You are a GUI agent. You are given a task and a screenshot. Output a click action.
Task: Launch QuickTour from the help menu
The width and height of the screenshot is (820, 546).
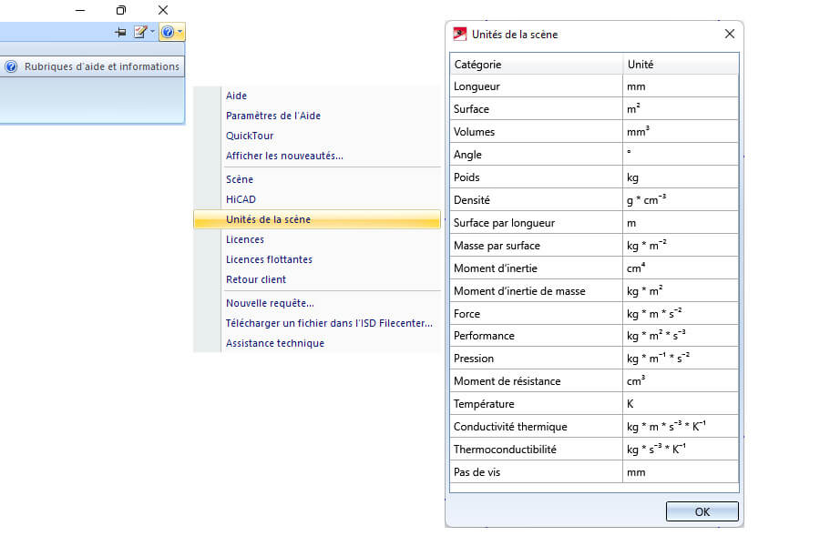250,136
